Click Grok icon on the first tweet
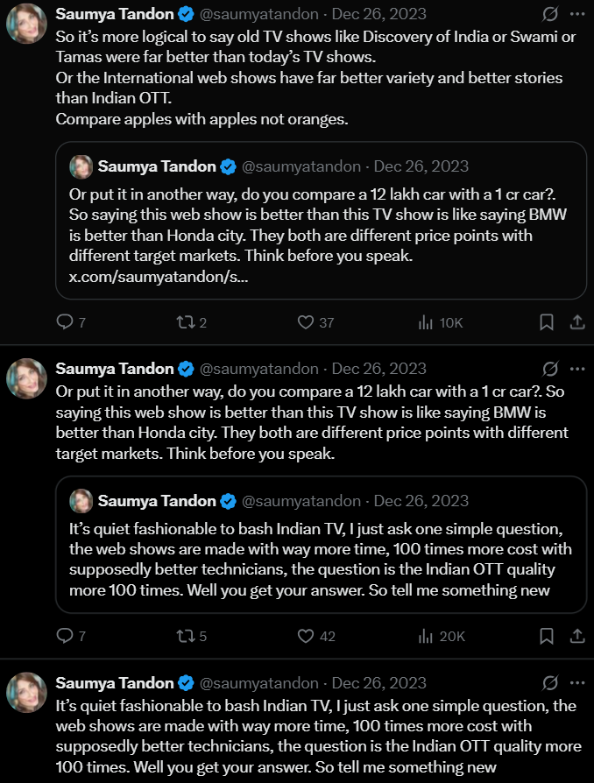Screen dimensions: 594x783 coord(550,15)
